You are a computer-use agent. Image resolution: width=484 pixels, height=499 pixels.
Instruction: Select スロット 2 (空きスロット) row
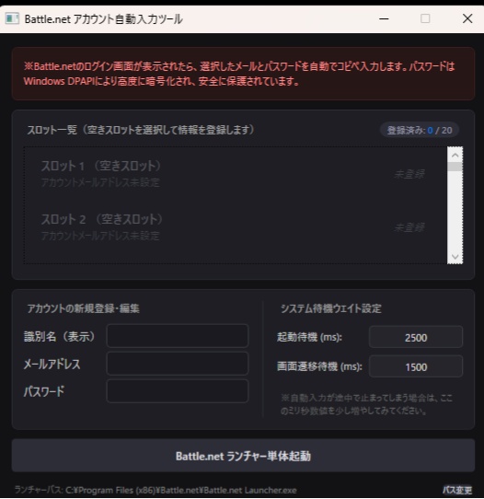point(236,227)
